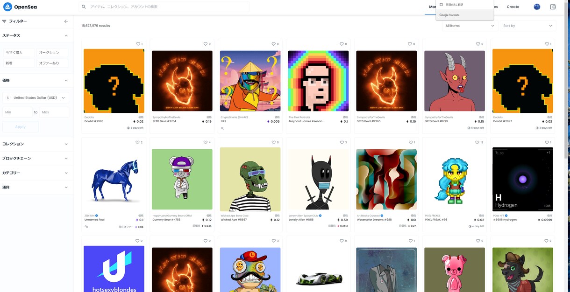570x292 pixels.
Task: Toggle the always translate English checkbox
Action: (x=442, y=5)
